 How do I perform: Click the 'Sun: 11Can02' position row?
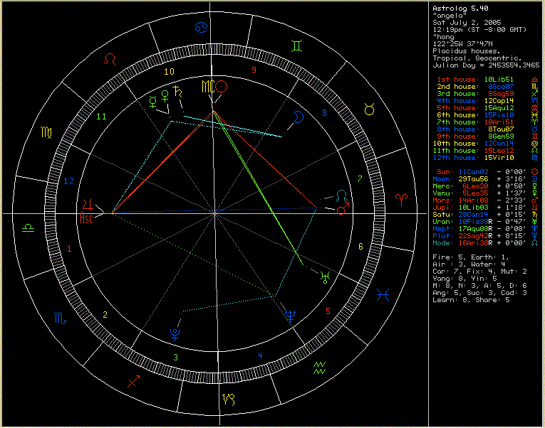pos(487,172)
